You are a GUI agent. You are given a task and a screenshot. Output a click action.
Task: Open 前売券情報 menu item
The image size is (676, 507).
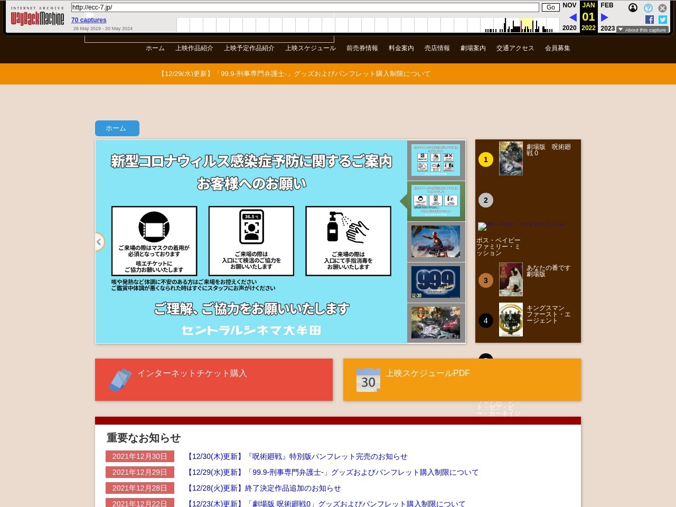click(x=362, y=48)
